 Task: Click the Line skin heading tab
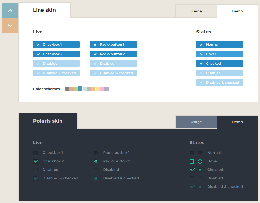pos(44,10)
